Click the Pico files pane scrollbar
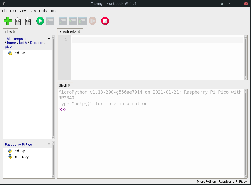The width and height of the screenshot is (251, 185). point(53,160)
